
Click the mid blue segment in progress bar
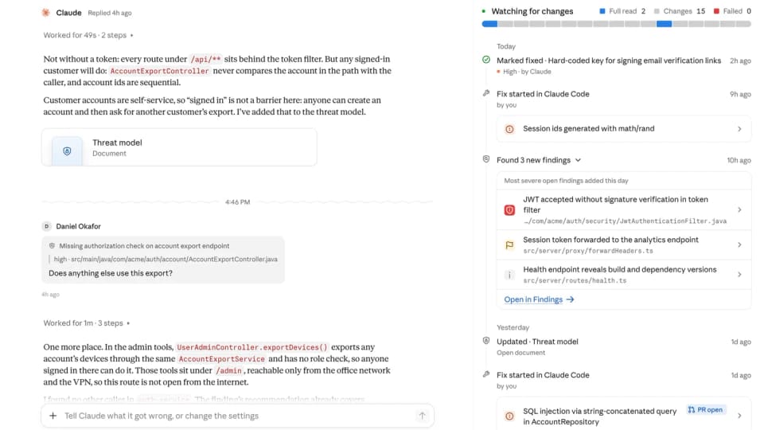tap(664, 24)
